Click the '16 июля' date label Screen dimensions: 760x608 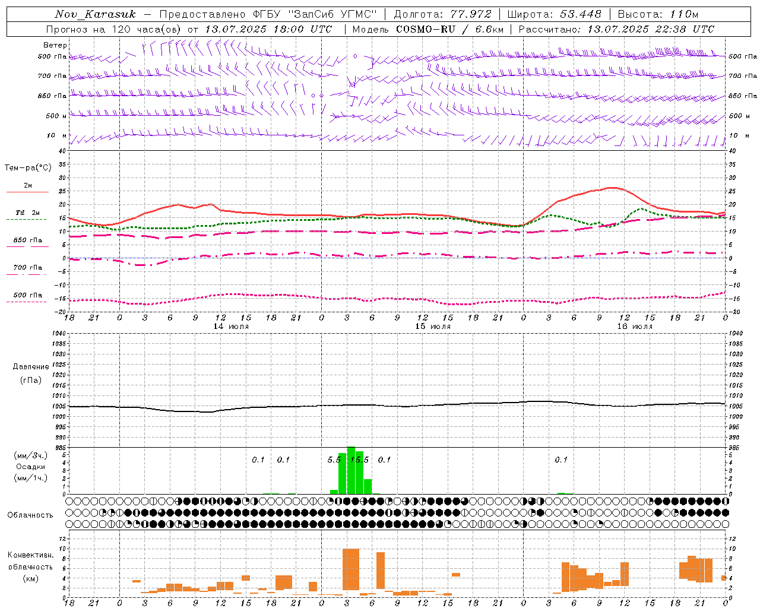[635, 327]
